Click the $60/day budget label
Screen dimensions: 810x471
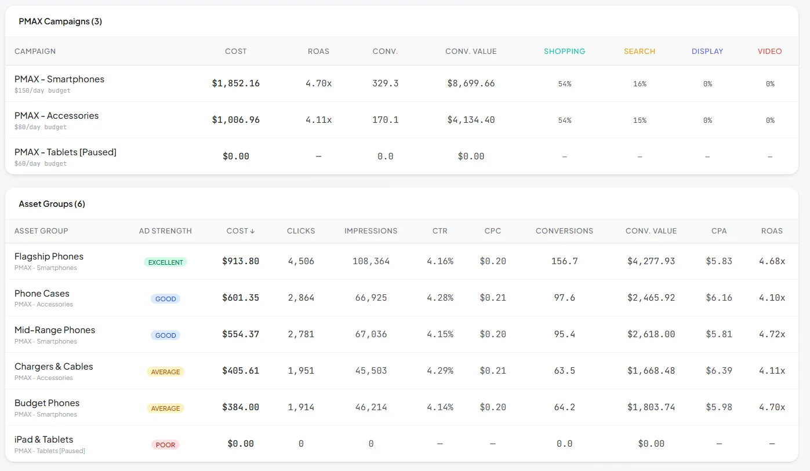(41, 164)
